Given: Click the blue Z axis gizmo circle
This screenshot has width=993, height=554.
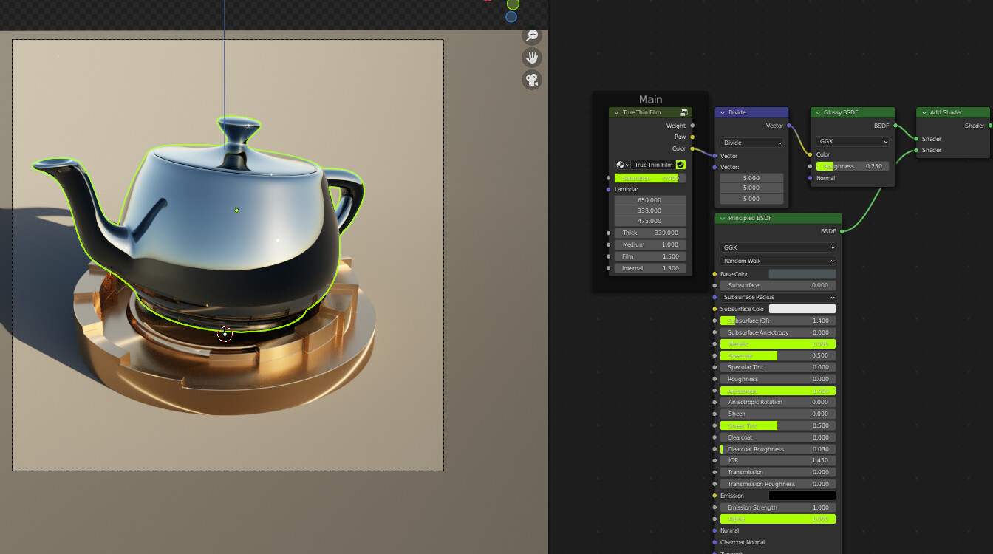Looking at the screenshot, I should [x=511, y=16].
